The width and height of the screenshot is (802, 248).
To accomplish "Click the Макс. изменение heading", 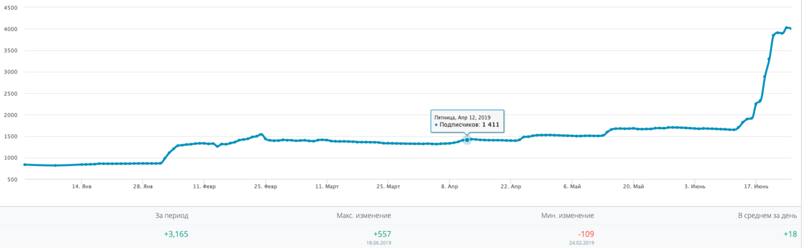I will coord(364,215).
